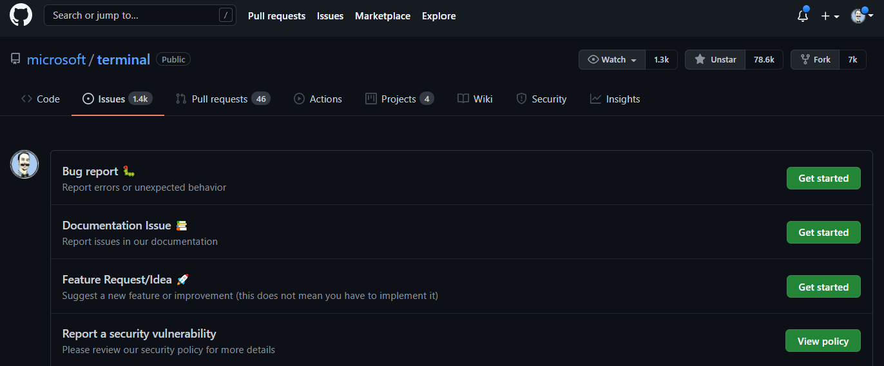This screenshot has width=884, height=366.
Task: Open the Watch dropdown button
Action: point(612,59)
